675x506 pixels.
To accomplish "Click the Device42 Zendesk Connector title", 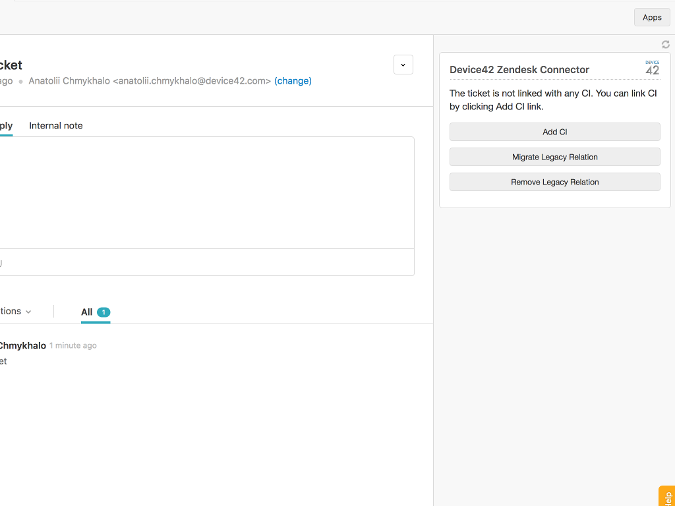I will pos(519,70).
